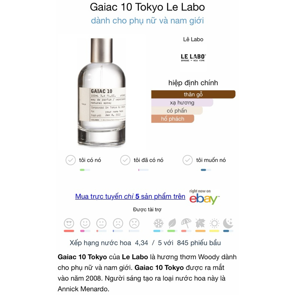This screenshot has width=295, height=295.
Task: Pick the sad dislike face icon
Action: point(118,223)
